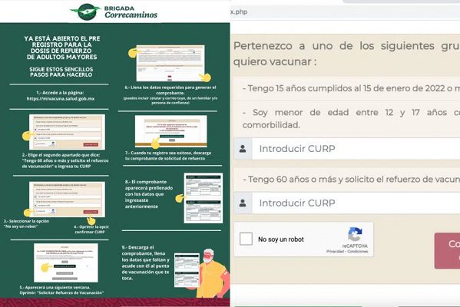Click the elderly man illustration
460x307 pixels.
click(212, 273)
